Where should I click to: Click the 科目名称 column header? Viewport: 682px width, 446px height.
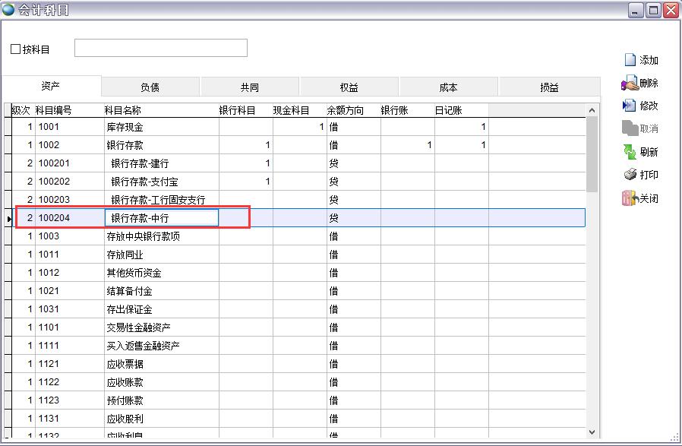click(122, 110)
